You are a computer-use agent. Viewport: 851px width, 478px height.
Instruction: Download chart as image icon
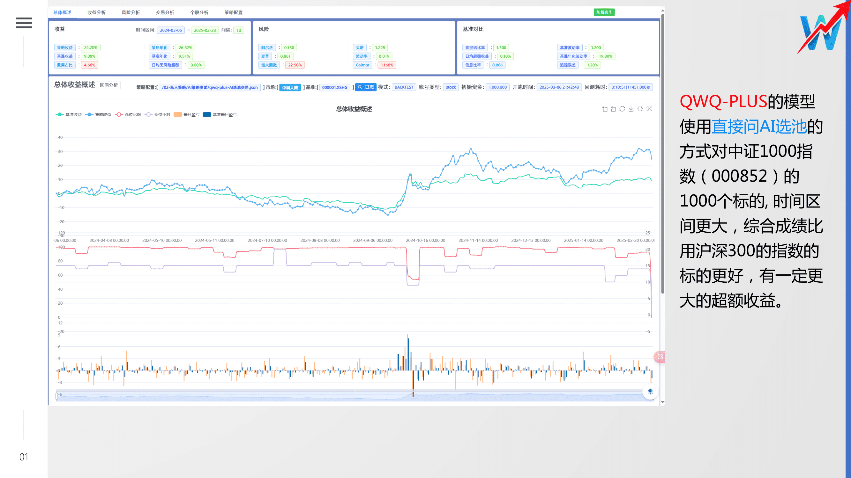click(631, 109)
